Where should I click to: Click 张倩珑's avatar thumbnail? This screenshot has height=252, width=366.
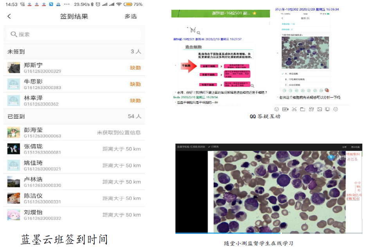point(14,149)
